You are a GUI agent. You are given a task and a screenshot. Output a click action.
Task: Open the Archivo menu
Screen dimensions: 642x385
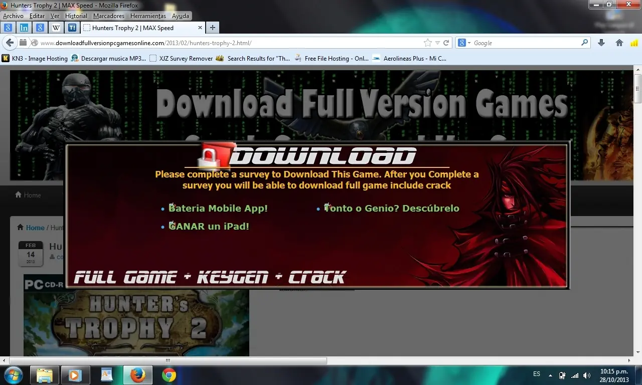(13, 16)
